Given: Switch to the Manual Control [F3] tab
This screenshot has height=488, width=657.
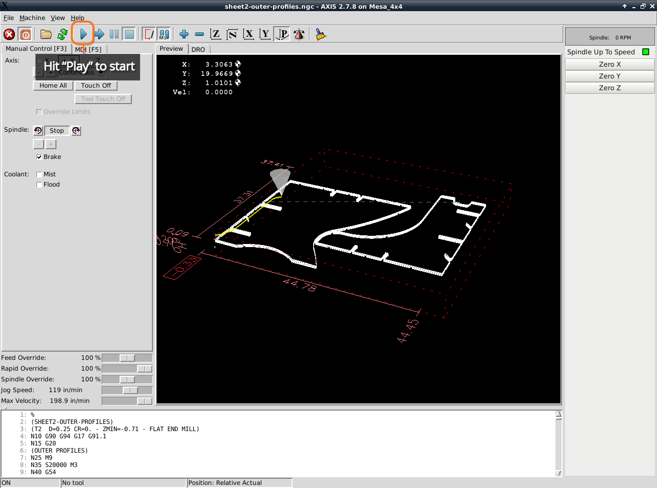Looking at the screenshot, I should 36,49.
